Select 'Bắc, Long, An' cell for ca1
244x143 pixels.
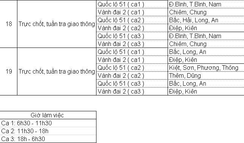click(x=206, y=52)
